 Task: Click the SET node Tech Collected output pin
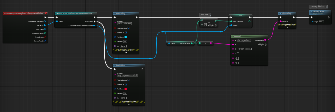pyautogui.click(x=249, y=21)
